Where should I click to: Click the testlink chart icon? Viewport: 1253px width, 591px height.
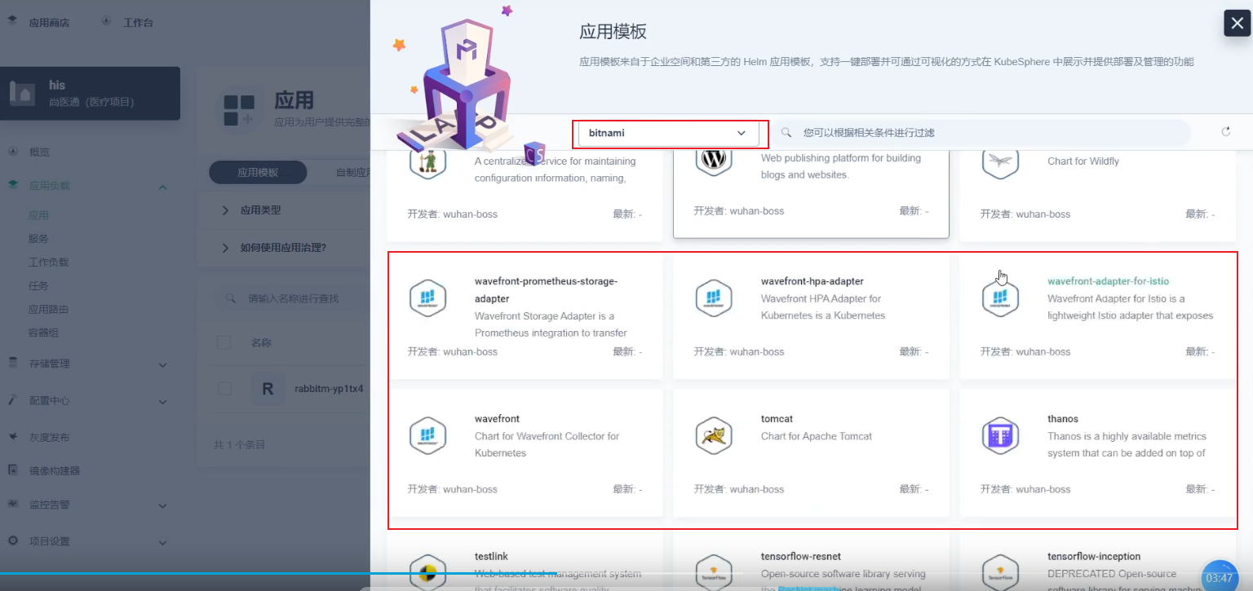click(x=427, y=572)
